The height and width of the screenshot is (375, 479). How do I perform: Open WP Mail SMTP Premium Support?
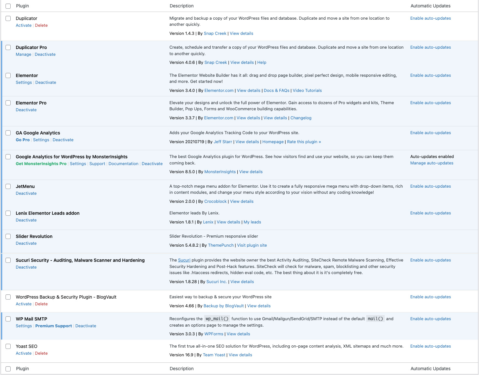54,326
